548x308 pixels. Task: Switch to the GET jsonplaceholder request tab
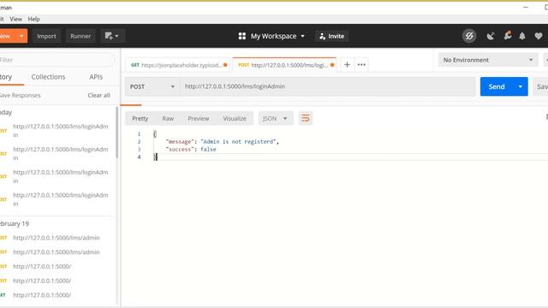click(178, 65)
